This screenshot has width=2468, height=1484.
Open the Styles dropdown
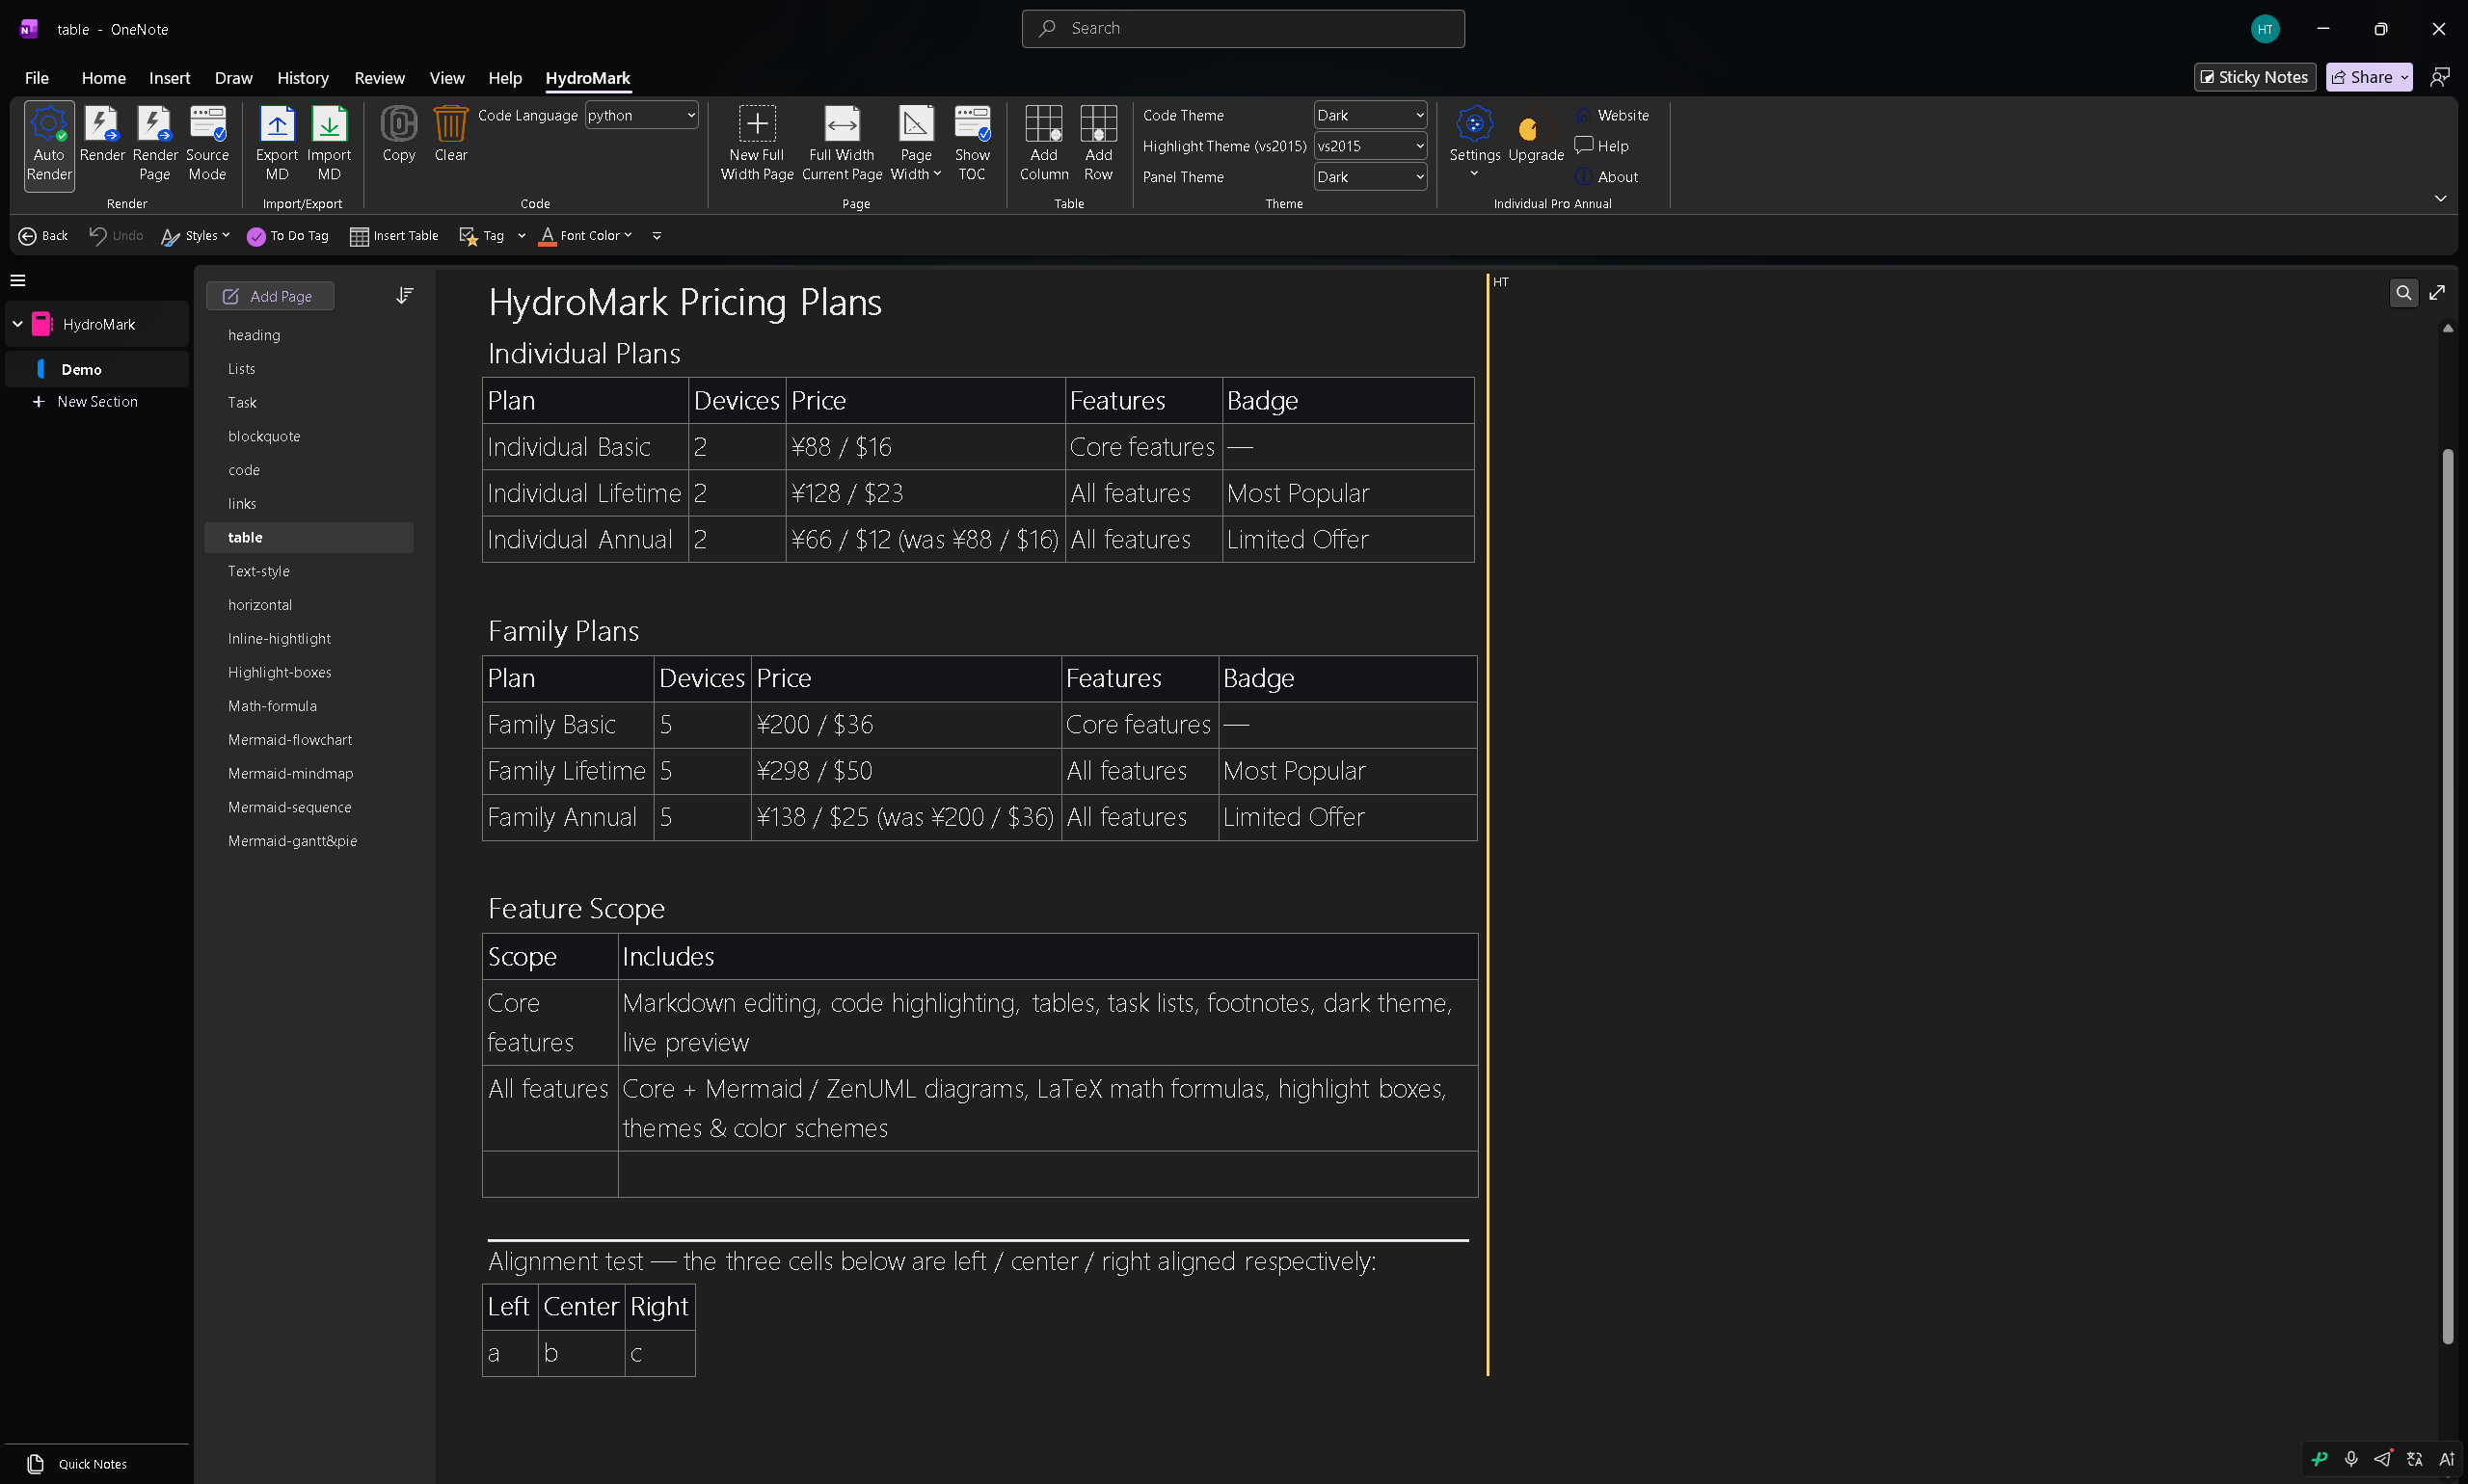point(195,236)
